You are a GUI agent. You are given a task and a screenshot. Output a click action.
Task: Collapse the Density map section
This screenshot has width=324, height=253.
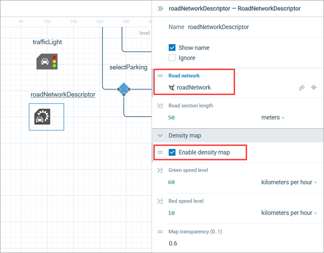(x=160, y=136)
